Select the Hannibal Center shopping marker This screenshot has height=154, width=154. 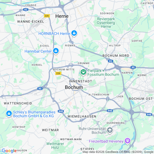pyautogui.click(x=56, y=51)
